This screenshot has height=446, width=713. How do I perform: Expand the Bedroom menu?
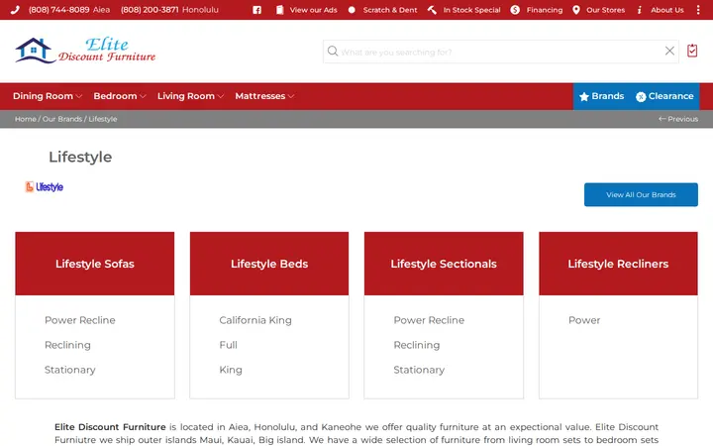coord(120,96)
